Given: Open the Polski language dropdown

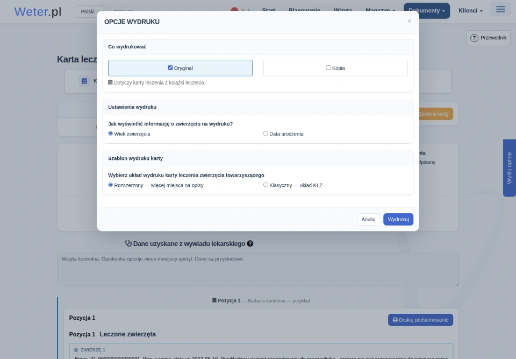Looking at the screenshot, I should coord(91,11).
